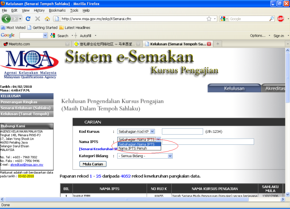This screenshot has width=290, height=209.
Task: Open the akreditasi@mqa.gov.my email link
Action: tap(27, 164)
